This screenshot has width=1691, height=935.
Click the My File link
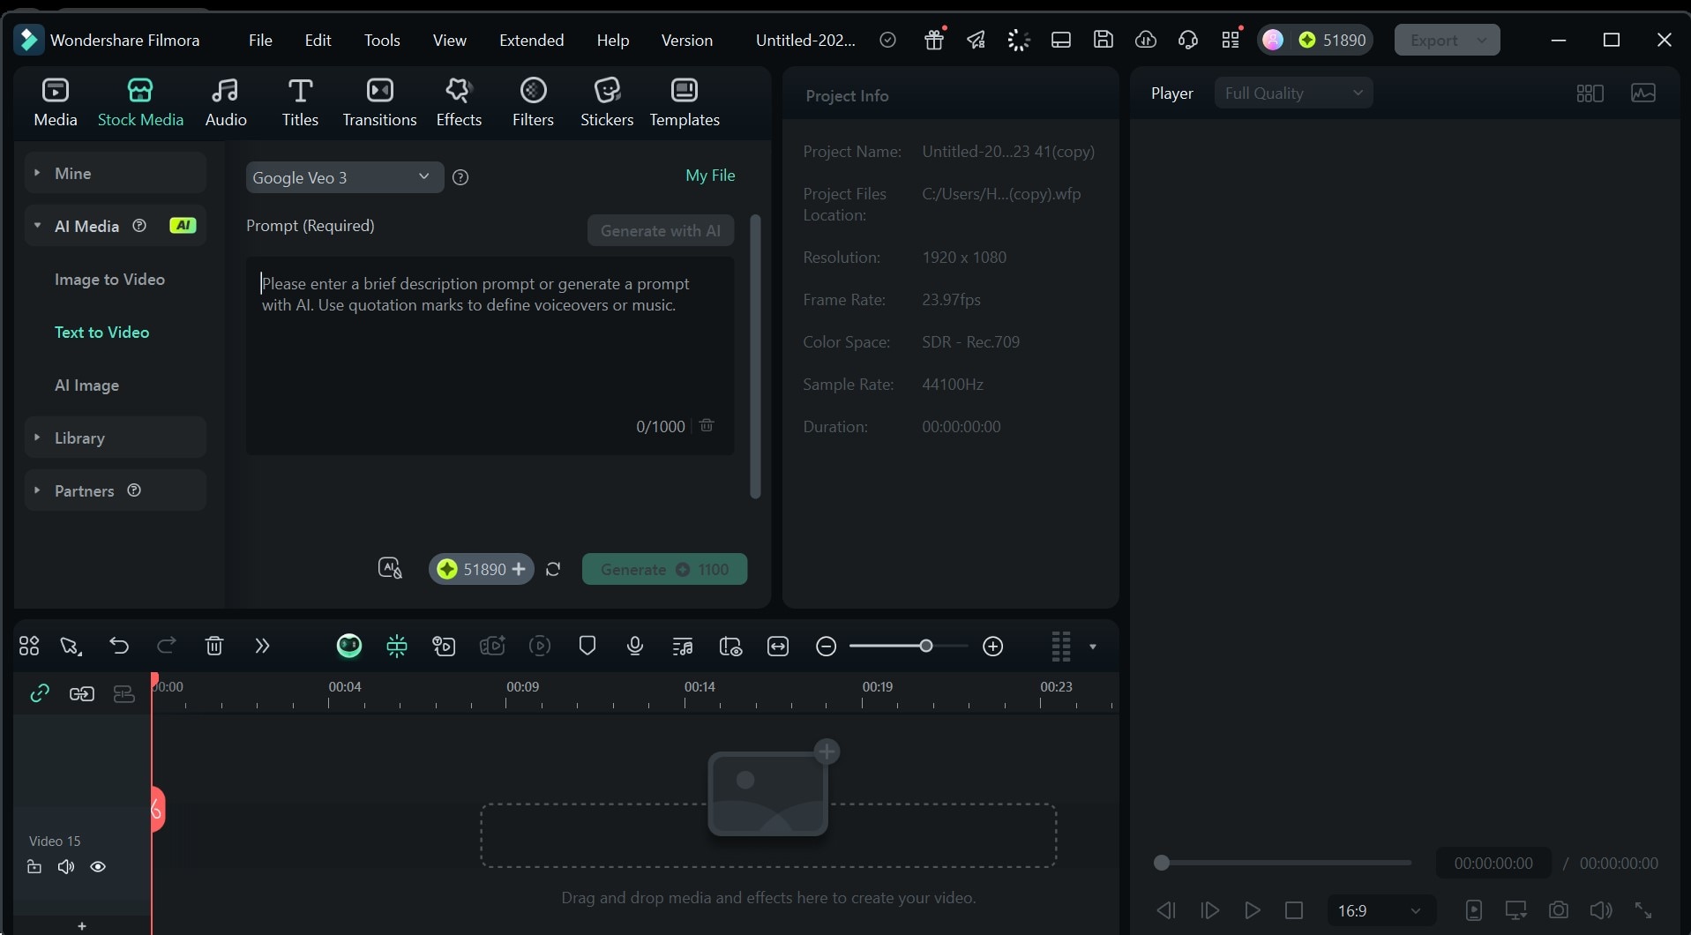pos(710,175)
